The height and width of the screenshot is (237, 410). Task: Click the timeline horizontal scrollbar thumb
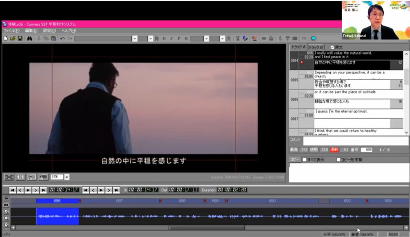(207, 228)
